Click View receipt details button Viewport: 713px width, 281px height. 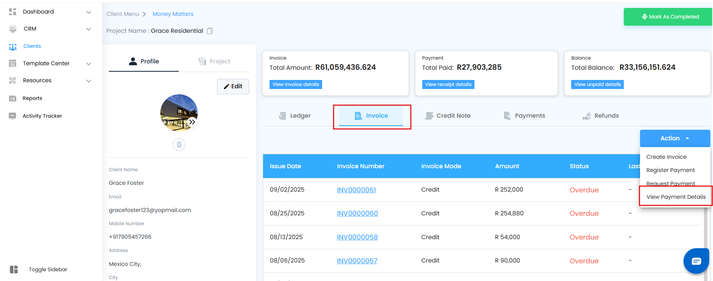(x=448, y=84)
